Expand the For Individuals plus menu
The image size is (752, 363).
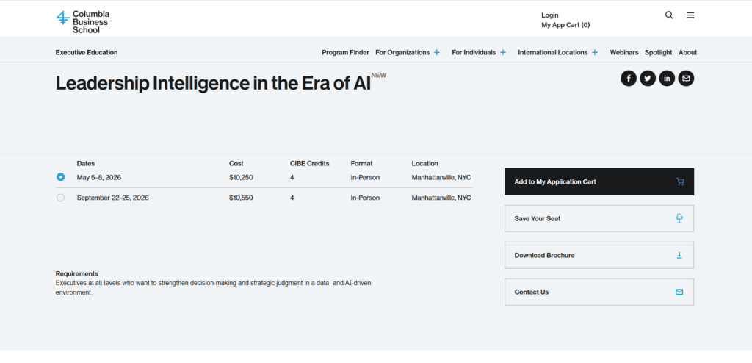(502, 52)
